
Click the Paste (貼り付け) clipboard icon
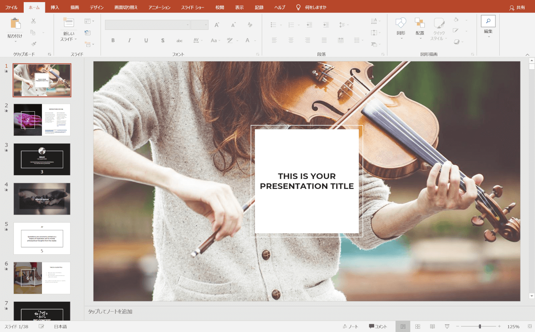tap(15, 24)
